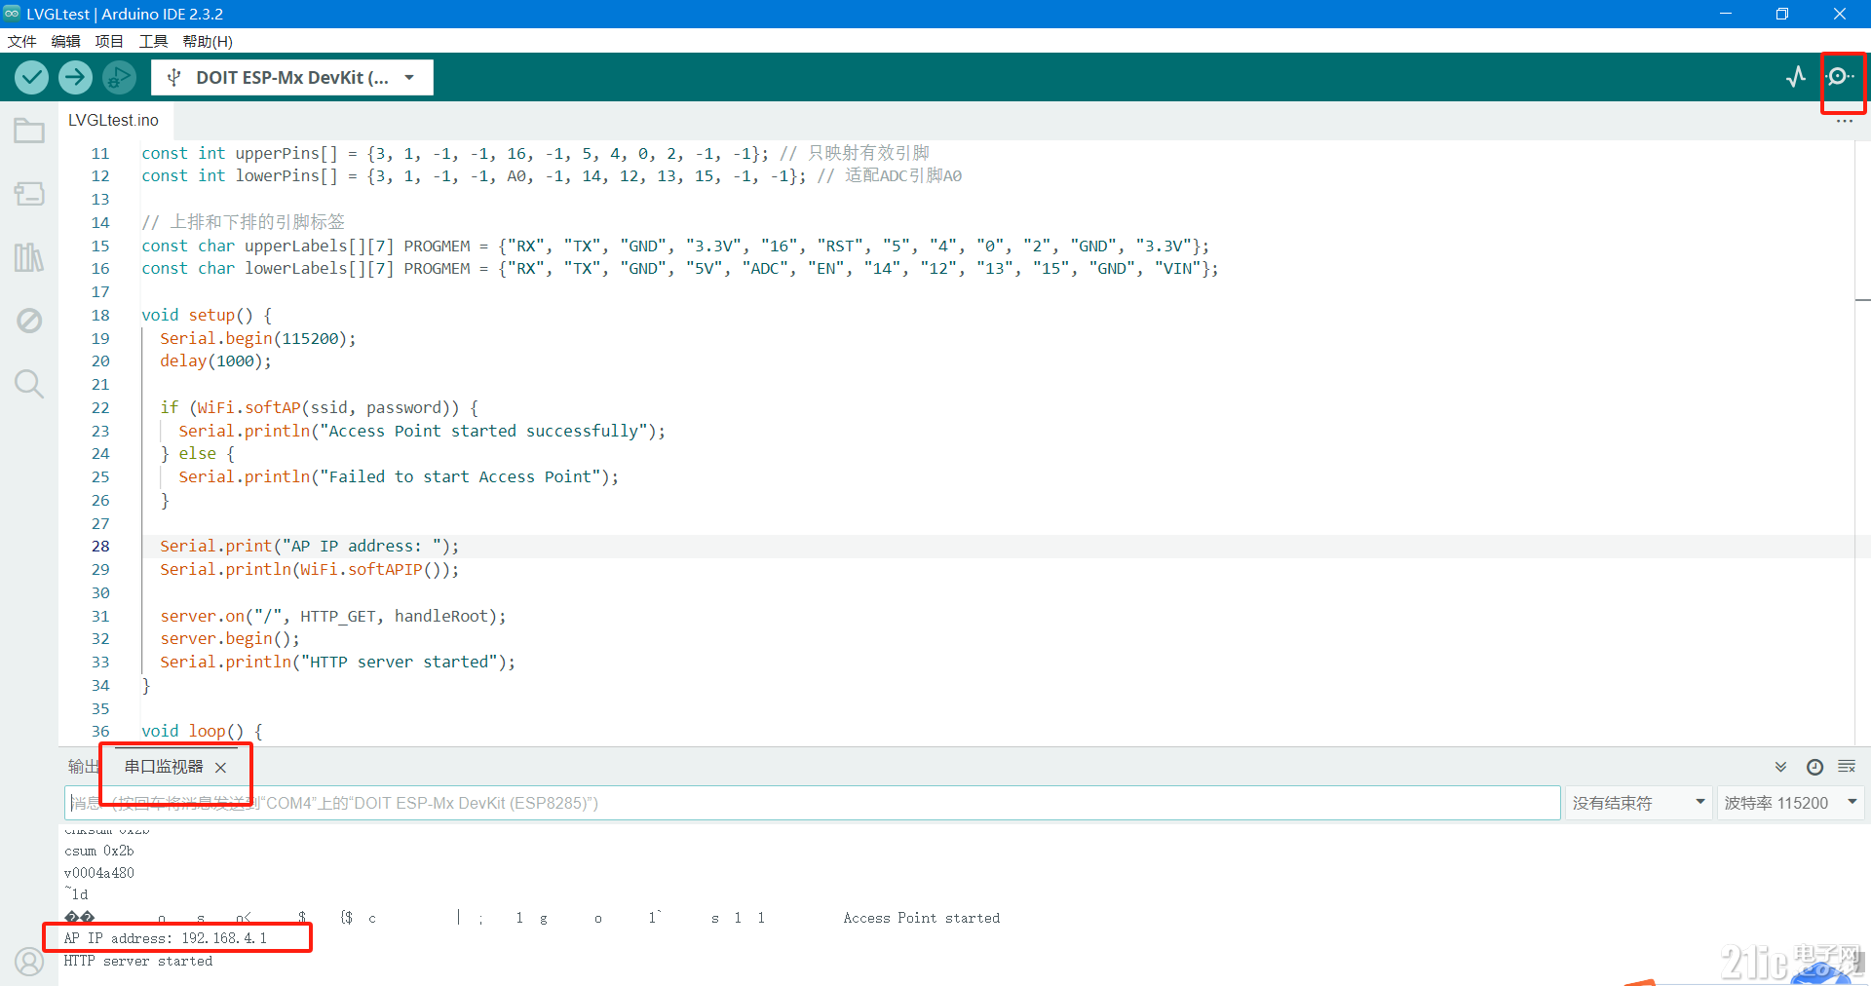
Task: Click the Serial.begin(115200) code line
Action: point(258,339)
